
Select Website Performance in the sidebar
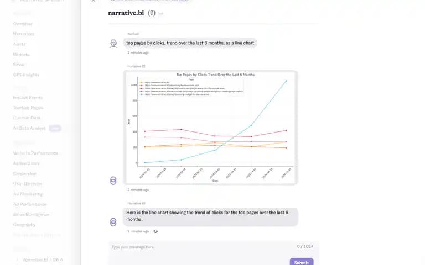(x=35, y=153)
